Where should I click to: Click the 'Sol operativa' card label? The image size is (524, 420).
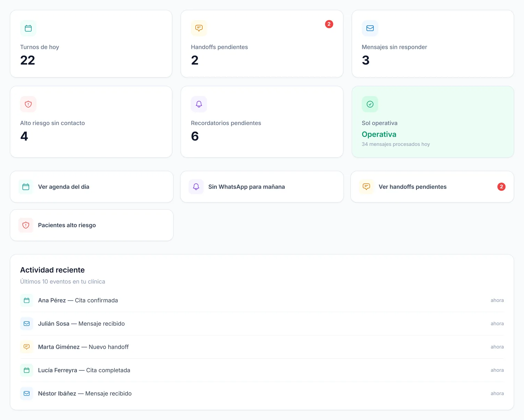380,123
